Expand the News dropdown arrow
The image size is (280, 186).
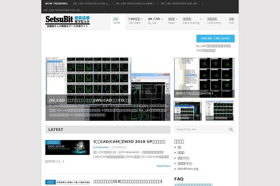coord(176,19)
